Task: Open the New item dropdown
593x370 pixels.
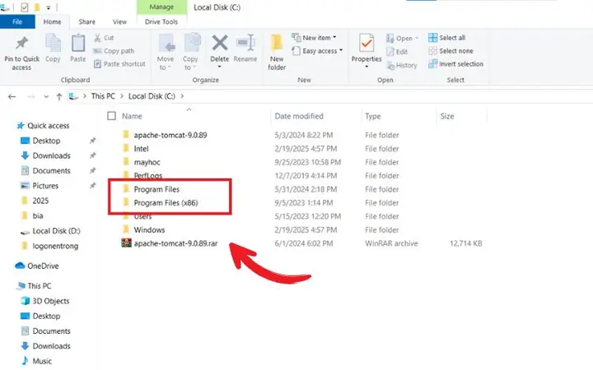Action: 314,38
